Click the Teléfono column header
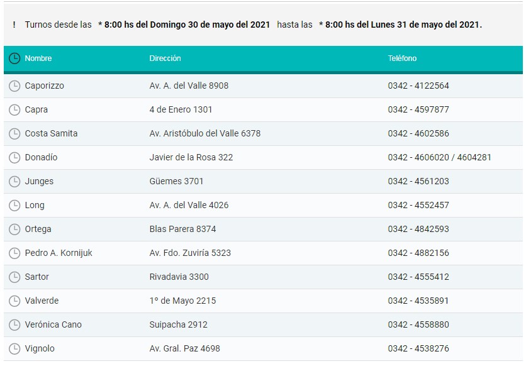Viewport: 526px width, 371px height. point(402,58)
